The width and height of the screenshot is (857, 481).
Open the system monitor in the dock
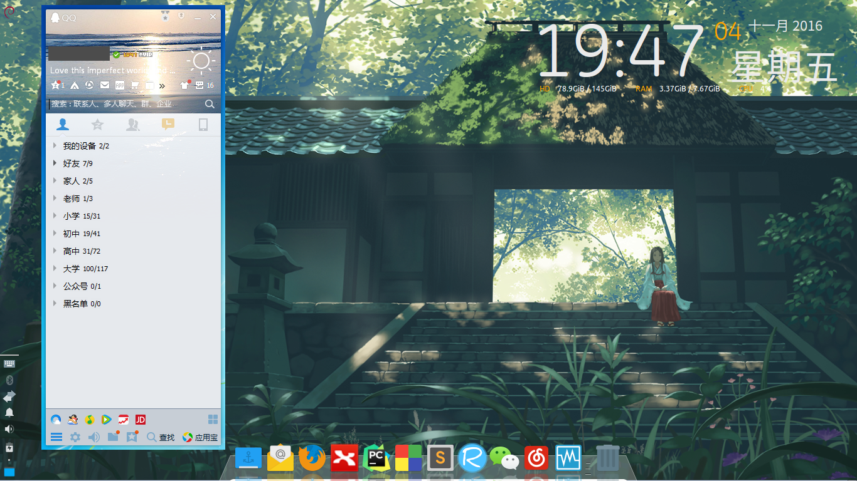(568, 458)
